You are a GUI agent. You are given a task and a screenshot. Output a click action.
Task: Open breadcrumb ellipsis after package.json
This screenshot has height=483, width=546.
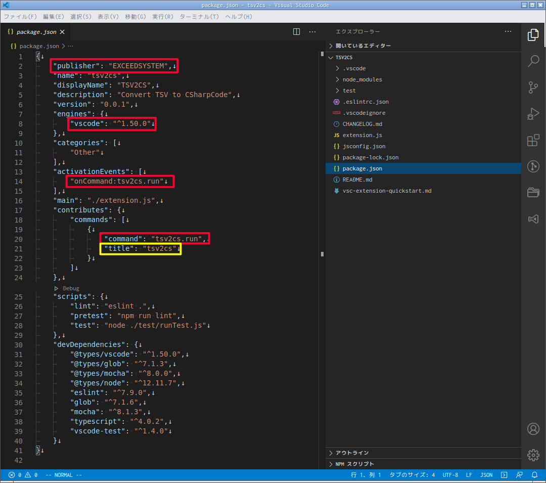click(x=71, y=46)
